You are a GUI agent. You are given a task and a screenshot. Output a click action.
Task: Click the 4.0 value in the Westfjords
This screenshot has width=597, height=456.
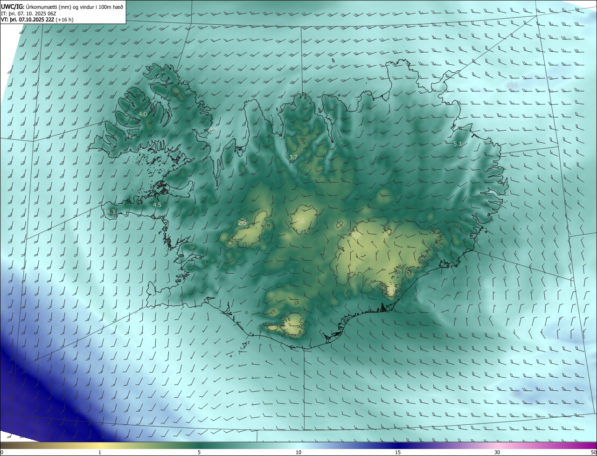(x=143, y=114)
